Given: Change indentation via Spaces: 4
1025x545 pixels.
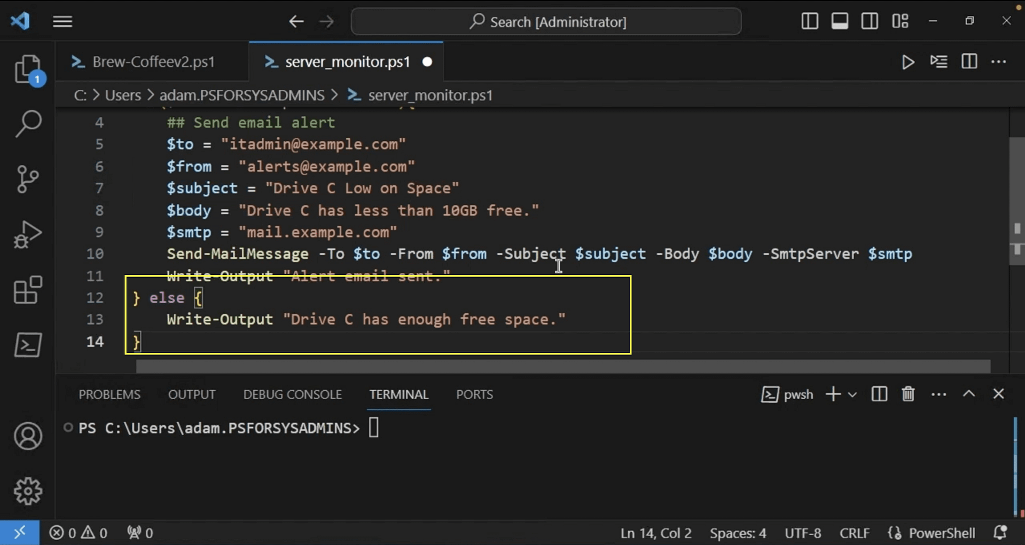Looking at the screenshot, I should pos(738,533).
